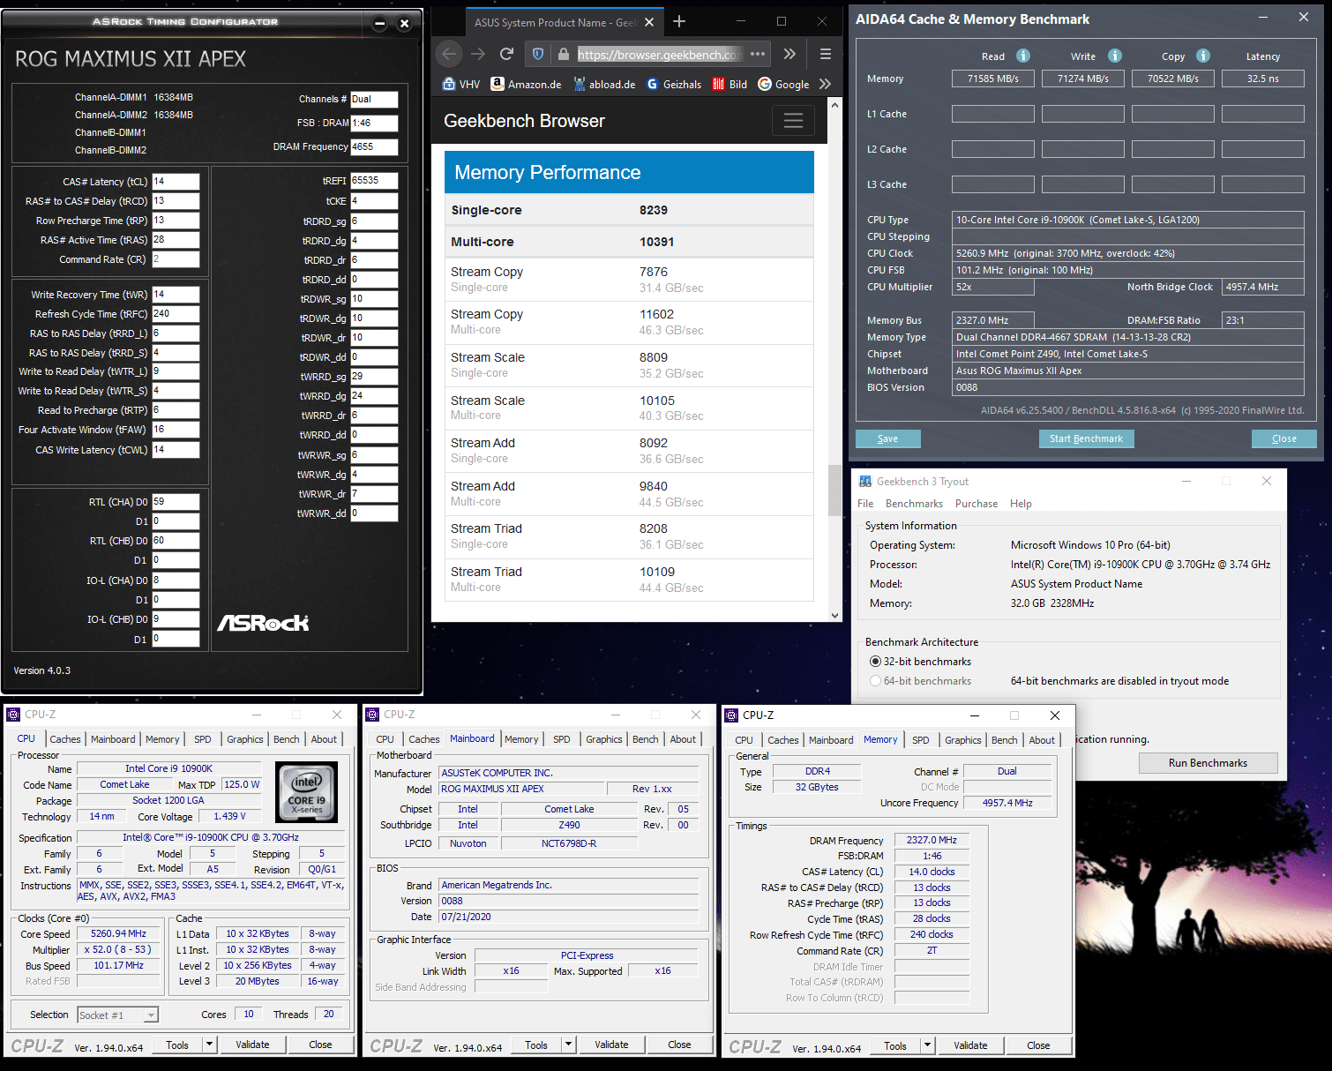Close the ASUS System Product Name tab
The height and width of the screenshot is (1071, 1332).
point(649,22)
